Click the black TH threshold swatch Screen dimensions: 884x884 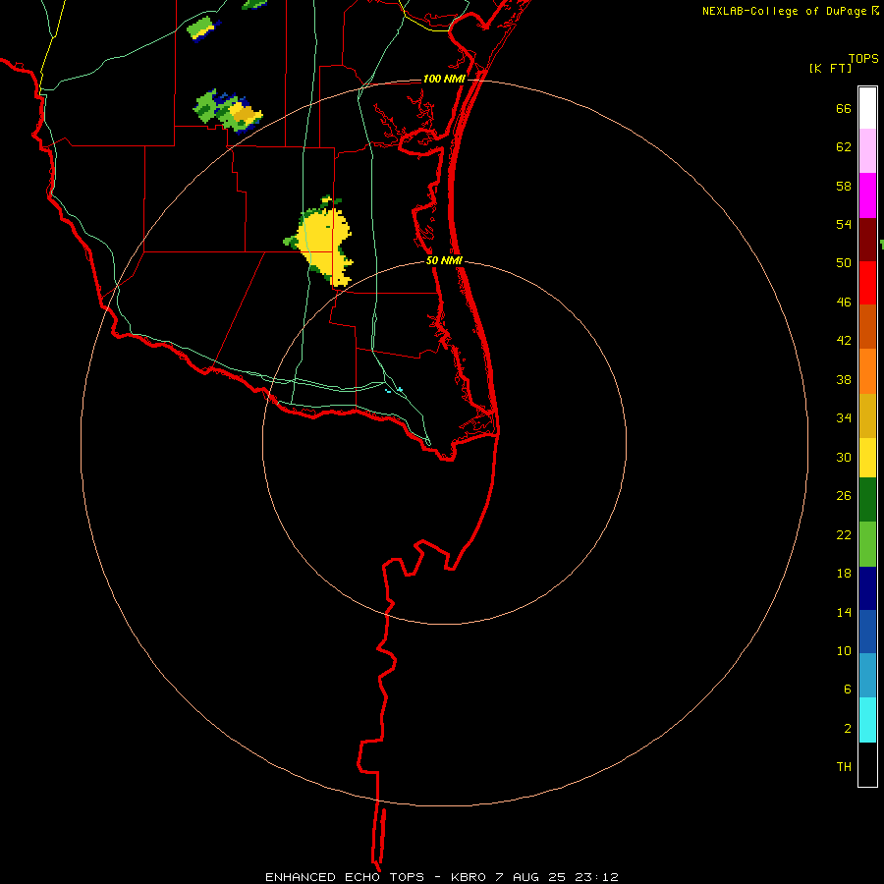(867, 764)
